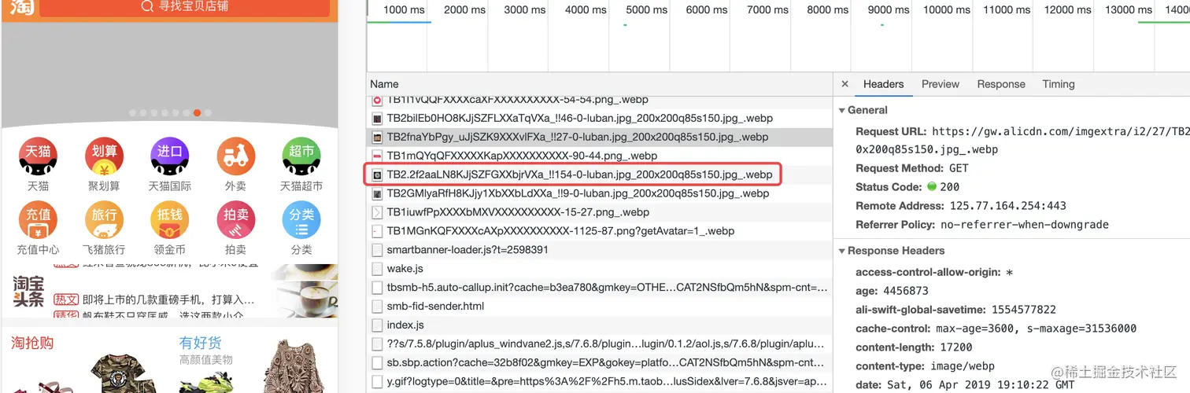Select the tbsmb-h5.auto-callup.init request
This screenshot has width=1190, height=393.
tap(601, 288)
